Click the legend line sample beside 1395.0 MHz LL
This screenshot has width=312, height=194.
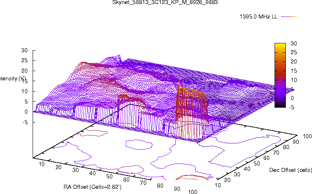[x=289, y=17]
